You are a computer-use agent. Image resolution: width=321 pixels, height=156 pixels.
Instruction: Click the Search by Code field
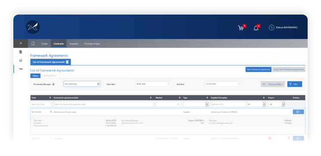[x=41, y=104]
